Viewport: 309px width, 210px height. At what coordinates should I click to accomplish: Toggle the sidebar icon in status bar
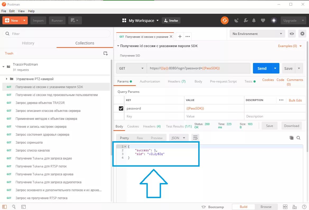4,207
